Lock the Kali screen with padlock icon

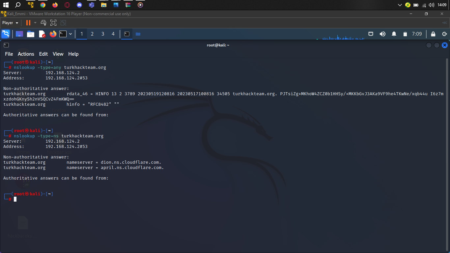tap(433, 34)
